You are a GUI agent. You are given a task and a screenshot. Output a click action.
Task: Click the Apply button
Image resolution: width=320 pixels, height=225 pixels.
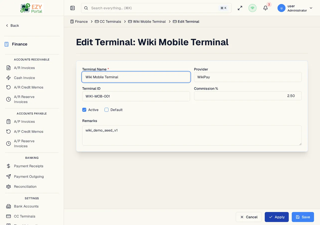click(x=277, y=217)
